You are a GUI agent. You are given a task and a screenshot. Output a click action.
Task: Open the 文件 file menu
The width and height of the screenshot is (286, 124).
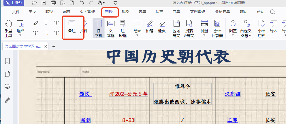(x=13, y=12)
